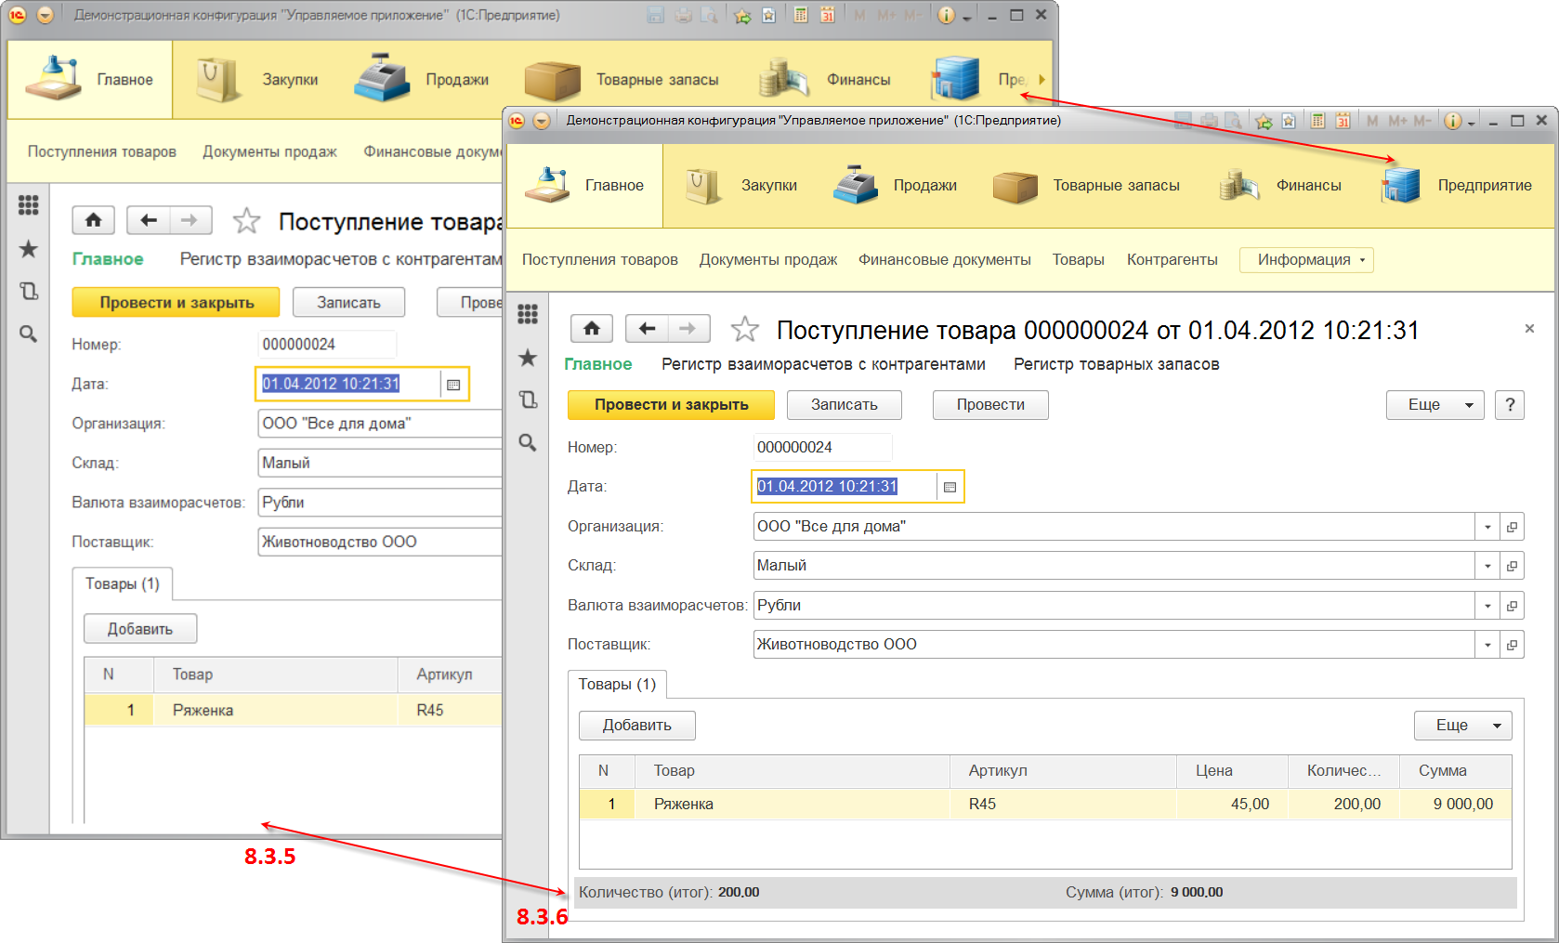Open Поступления товаров in front window
Viewport: 1559px width, 943px height.
[x=600, y=260]
